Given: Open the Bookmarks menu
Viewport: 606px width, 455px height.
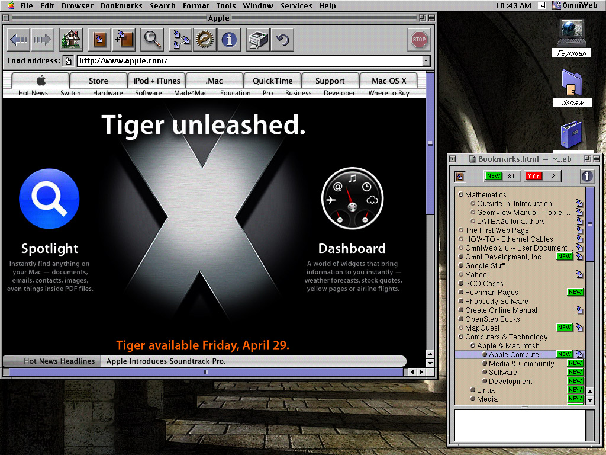Looking at the screenshot, I should click(121, 5).
